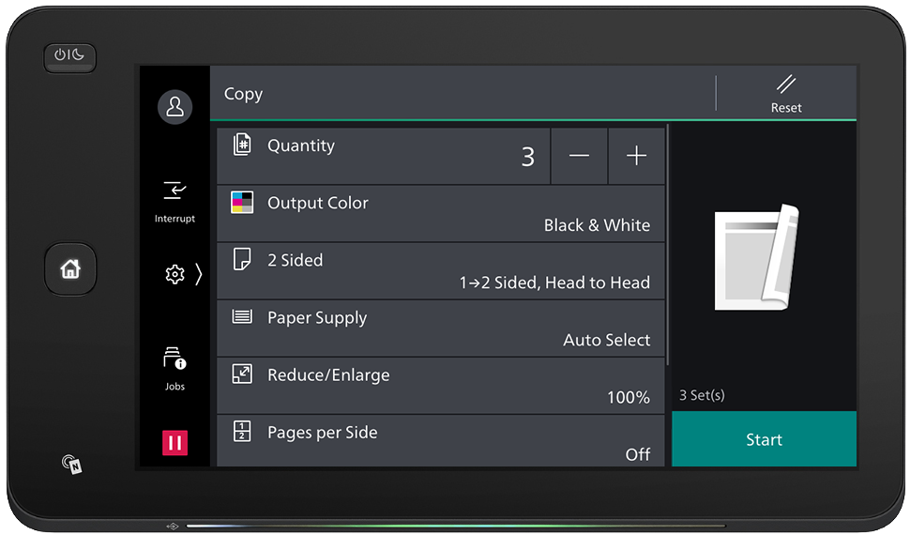
Task: Click the Paper Supply tray icon
Action: point(242,316)
